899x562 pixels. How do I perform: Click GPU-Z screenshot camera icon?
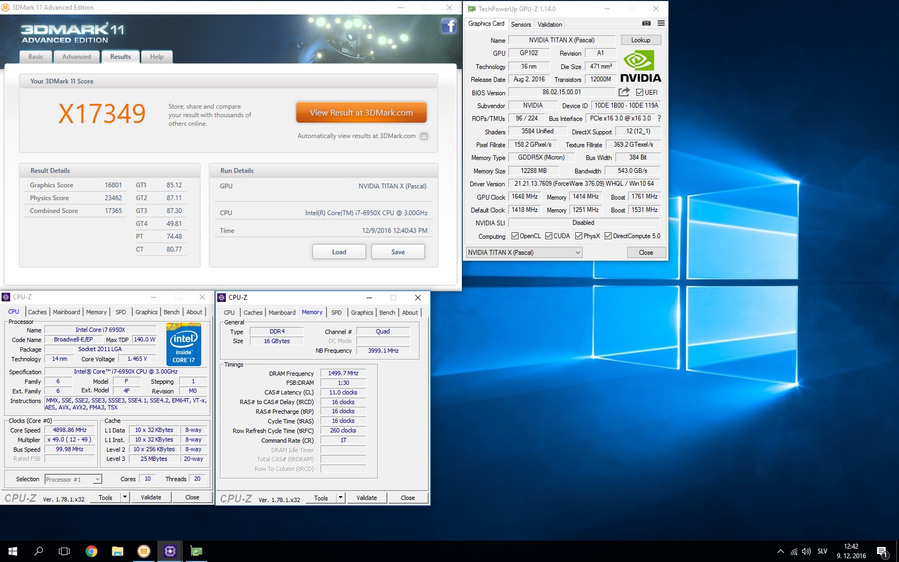click(x=646, y=24)
